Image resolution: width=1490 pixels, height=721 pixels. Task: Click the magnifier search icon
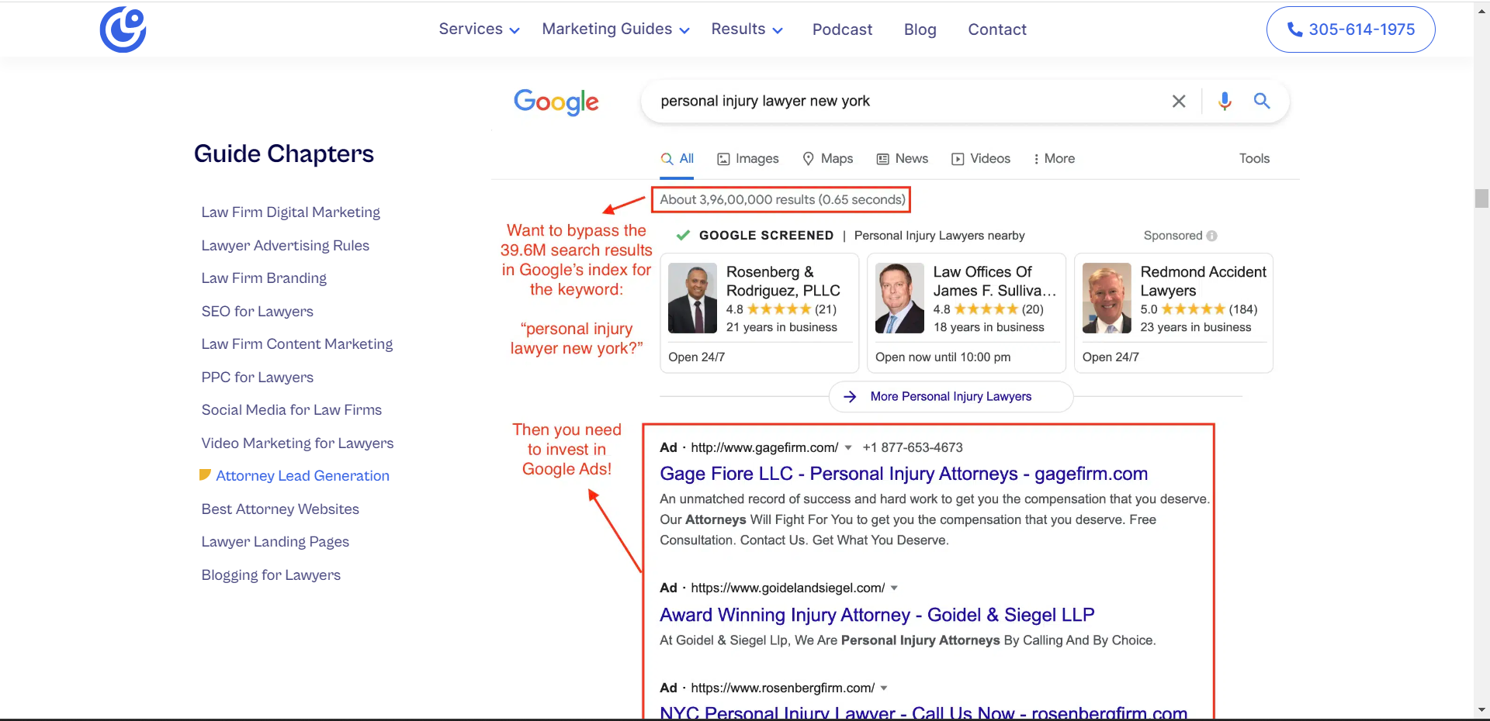click(1262, 101)
